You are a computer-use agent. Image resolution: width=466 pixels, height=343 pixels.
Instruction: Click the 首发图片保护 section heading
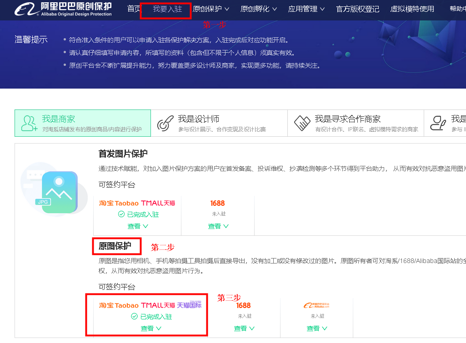point(123,154)
